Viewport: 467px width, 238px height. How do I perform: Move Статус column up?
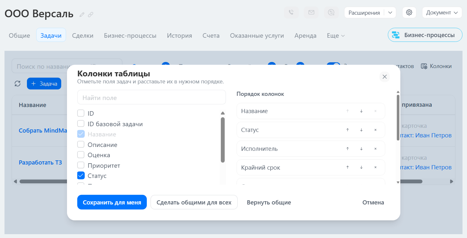point(347,130)
